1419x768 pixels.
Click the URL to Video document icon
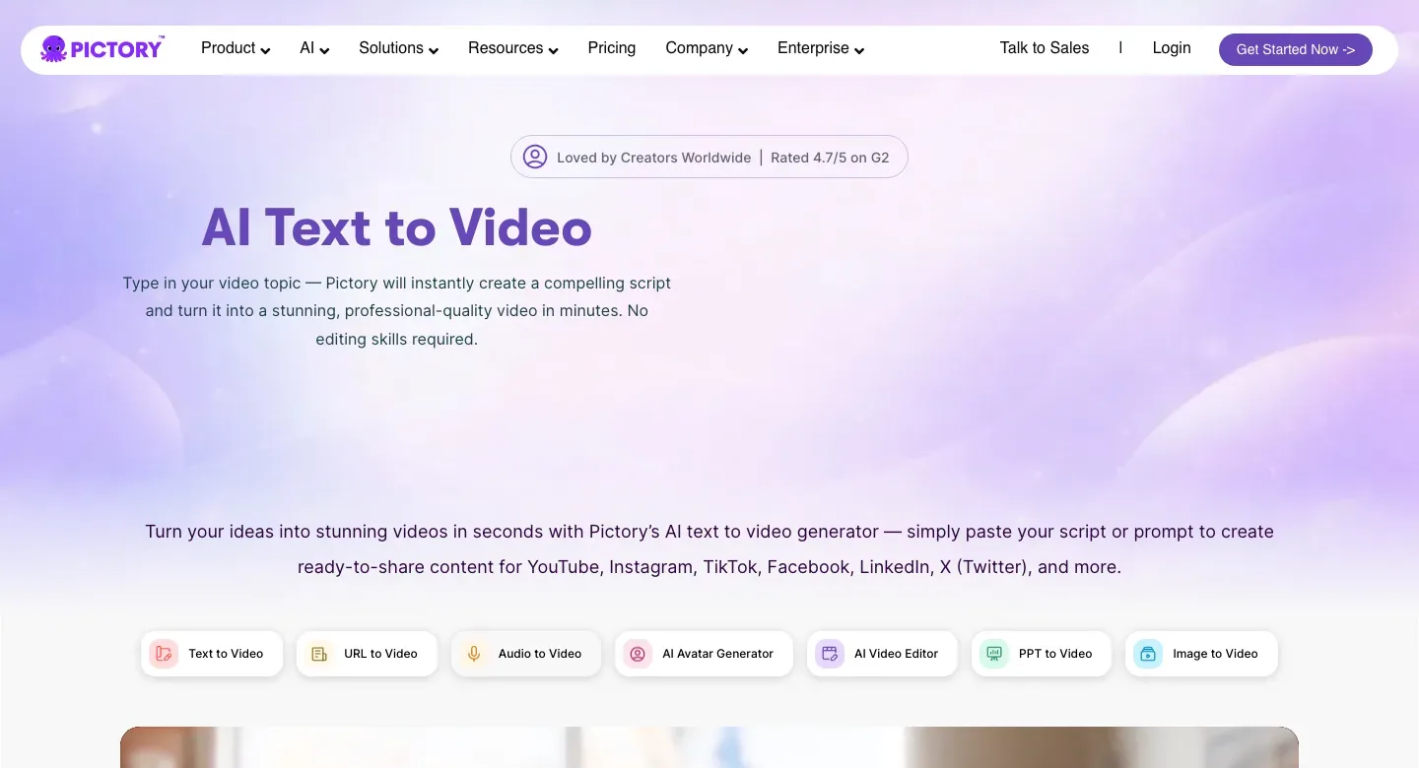click(x=319, y=654)
